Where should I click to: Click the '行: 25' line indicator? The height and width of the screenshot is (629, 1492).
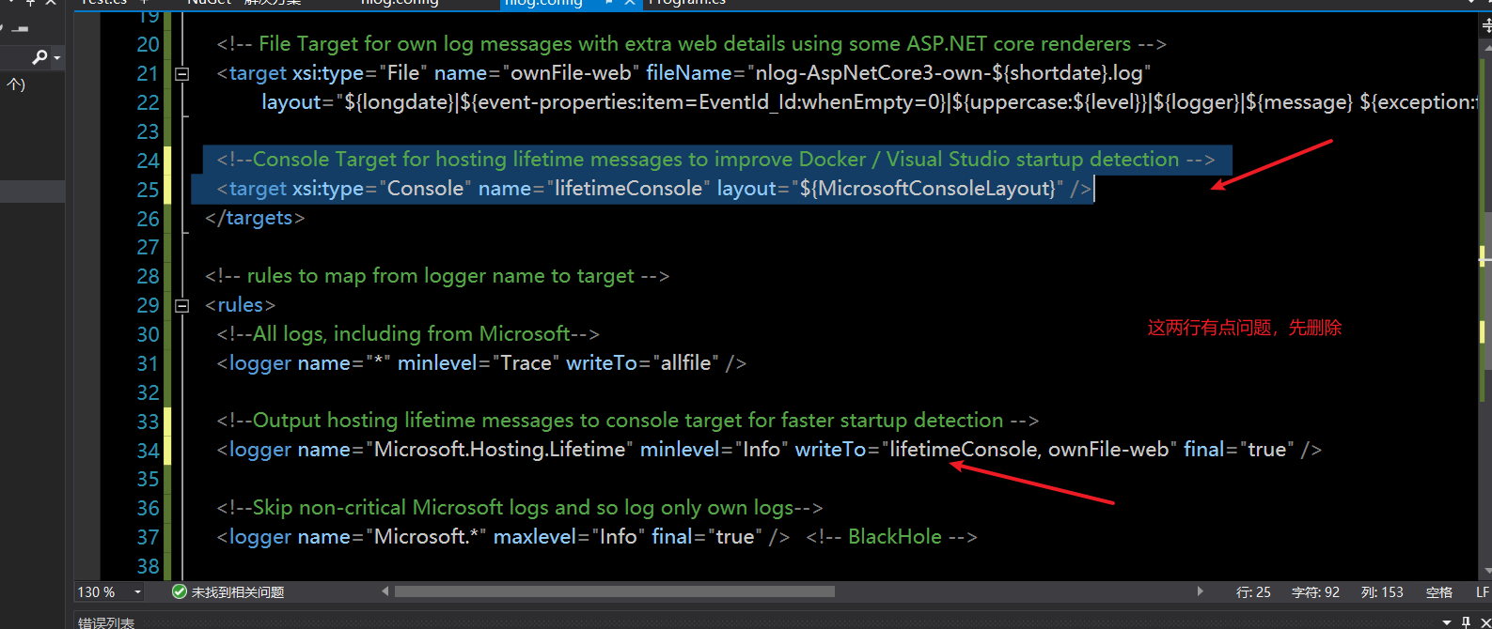click(x=1253, y=592)
